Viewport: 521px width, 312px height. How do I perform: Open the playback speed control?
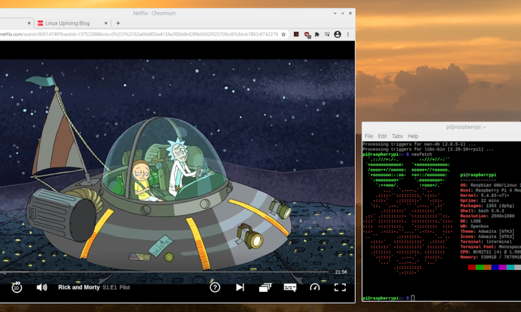click(315, 287)
